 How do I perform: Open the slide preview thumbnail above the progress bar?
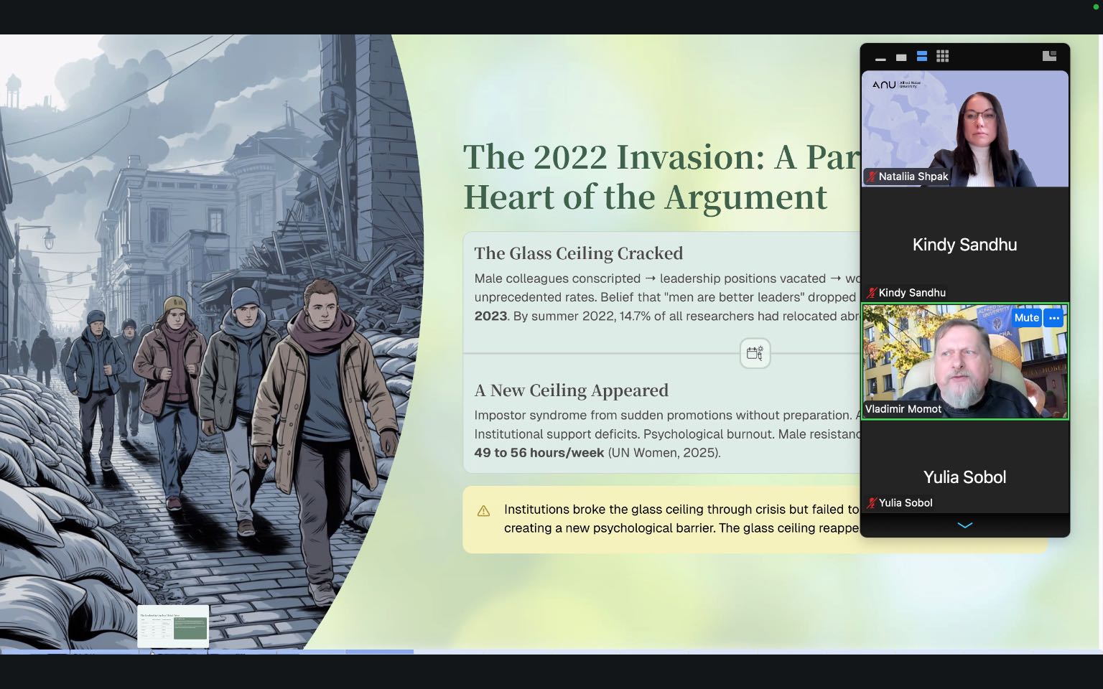coord(173,626)
